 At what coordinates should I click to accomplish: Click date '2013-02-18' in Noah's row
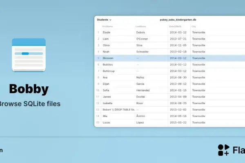pos(178,52)
